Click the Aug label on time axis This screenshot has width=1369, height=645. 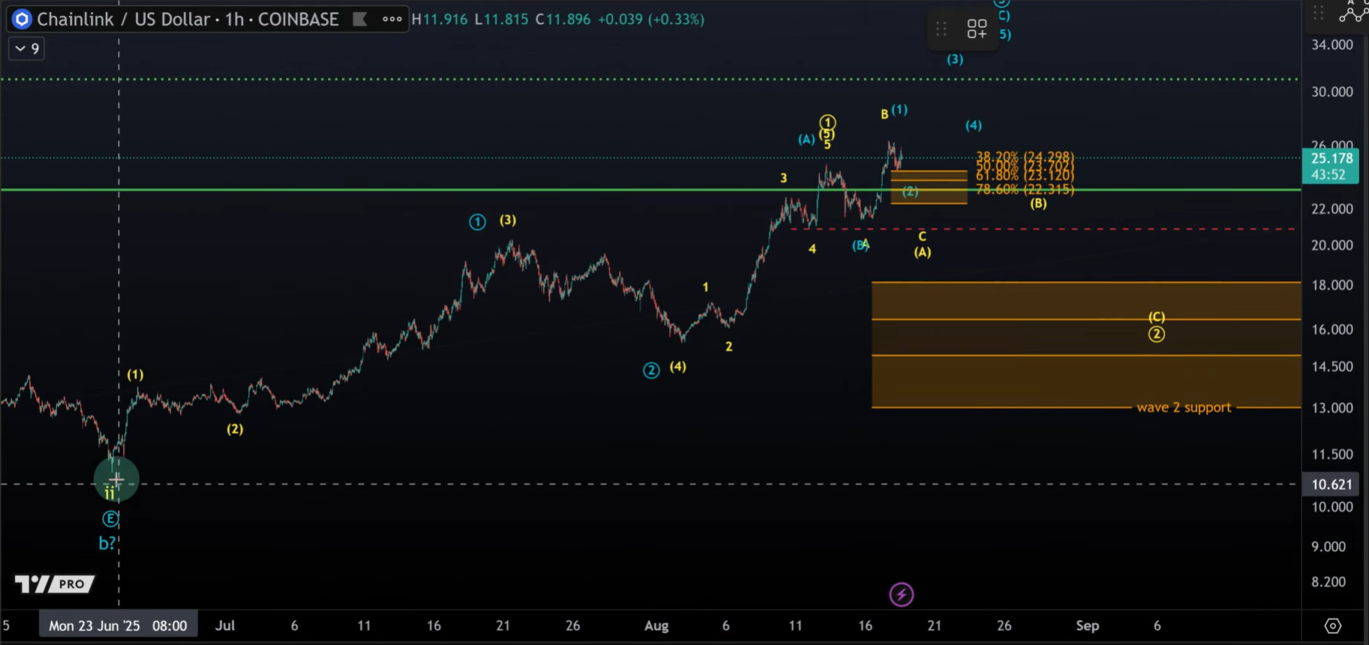pos(656,625)
